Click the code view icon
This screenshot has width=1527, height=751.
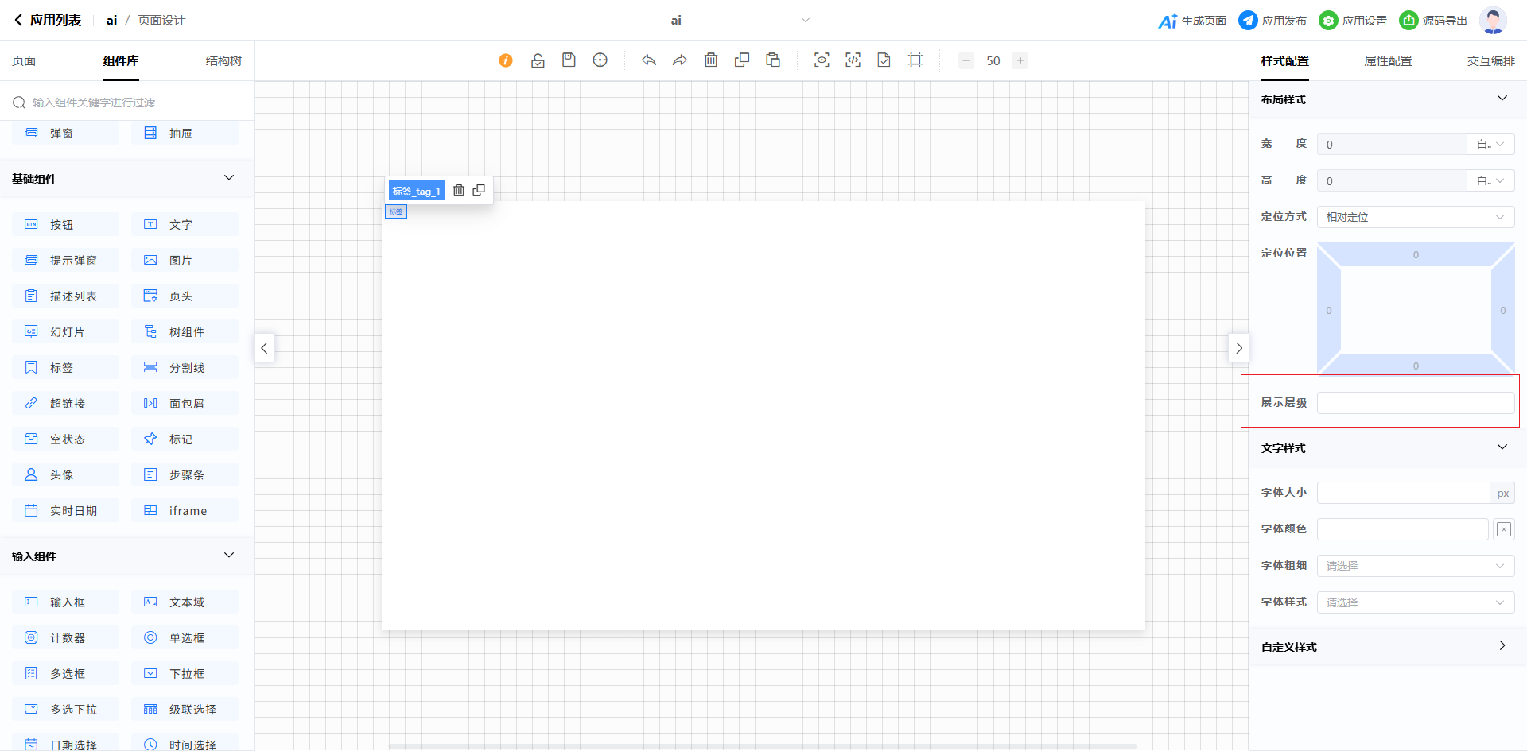(x=853, y=60)
